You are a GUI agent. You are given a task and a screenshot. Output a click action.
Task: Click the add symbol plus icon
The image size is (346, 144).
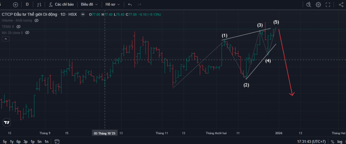pos(16,5)
